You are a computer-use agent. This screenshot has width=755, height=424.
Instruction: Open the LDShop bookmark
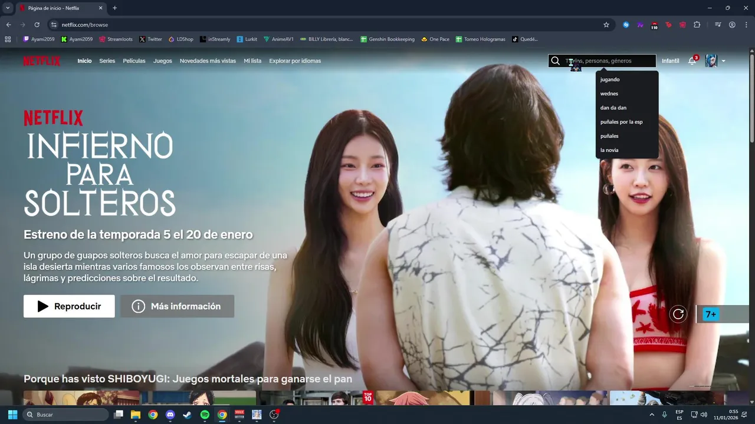point(180,39)
